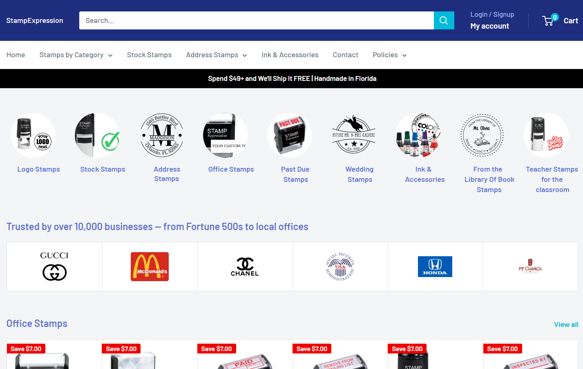Open the Office Stamps category text link
The width and height of the screenshot is (583, 369).
[231, 169]
